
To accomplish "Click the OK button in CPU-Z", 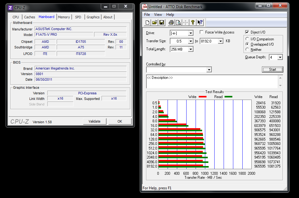I will 120,121.
